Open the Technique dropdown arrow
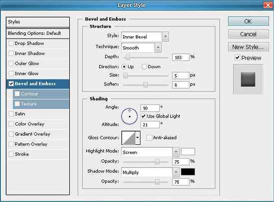 click(x=158, y=47)
